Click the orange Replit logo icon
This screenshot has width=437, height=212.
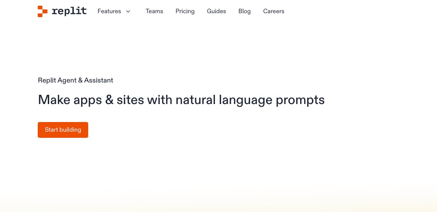tap(43, 11)
